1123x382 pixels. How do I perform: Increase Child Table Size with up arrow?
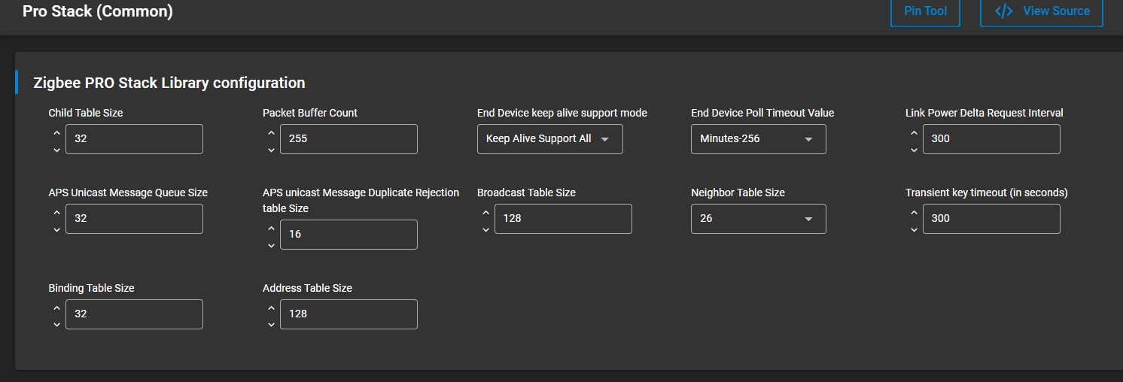point(56,133)
